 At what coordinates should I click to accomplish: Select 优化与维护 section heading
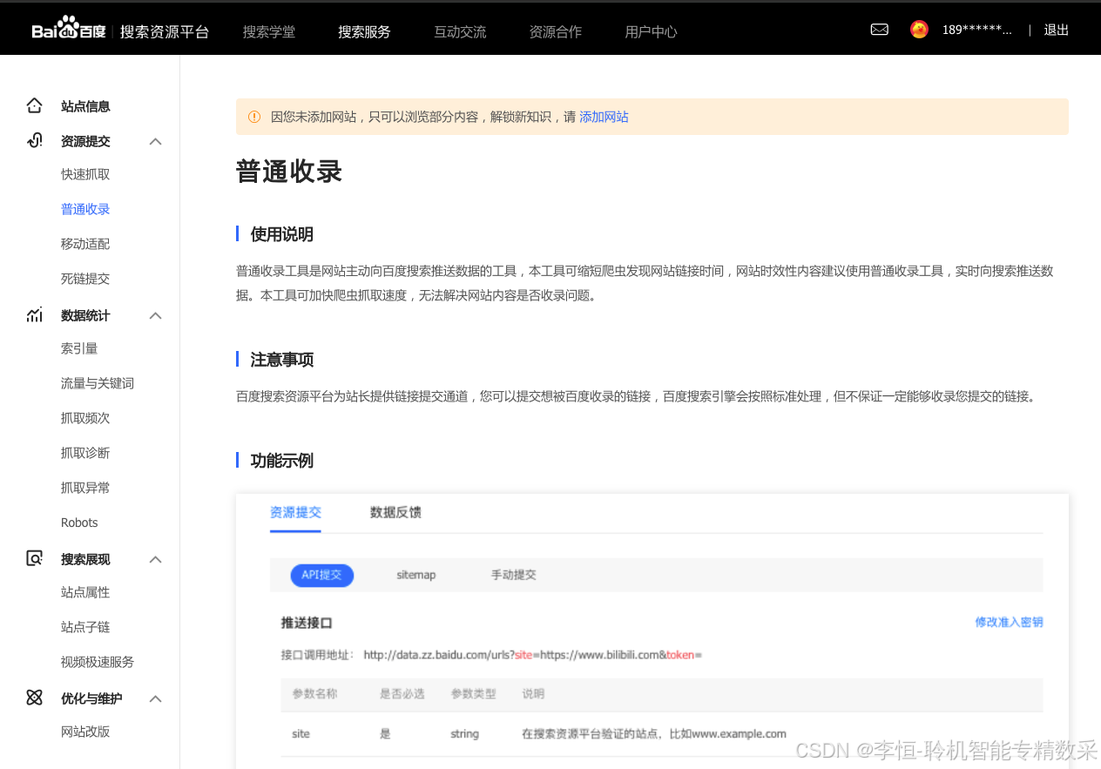pos(91,698)
